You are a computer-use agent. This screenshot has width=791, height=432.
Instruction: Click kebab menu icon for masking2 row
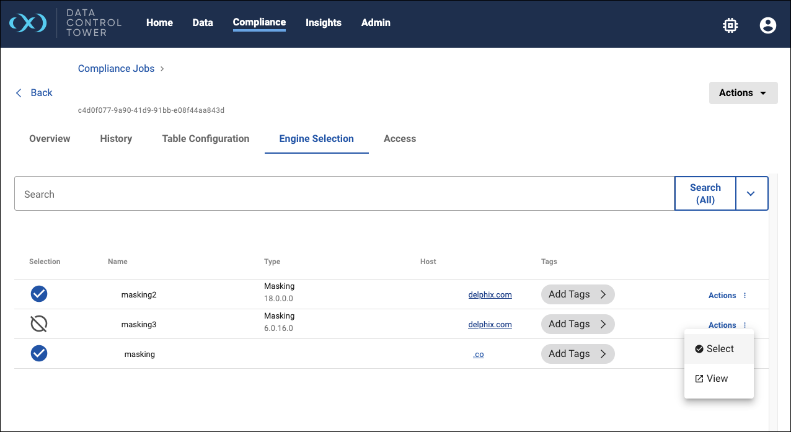745,296
